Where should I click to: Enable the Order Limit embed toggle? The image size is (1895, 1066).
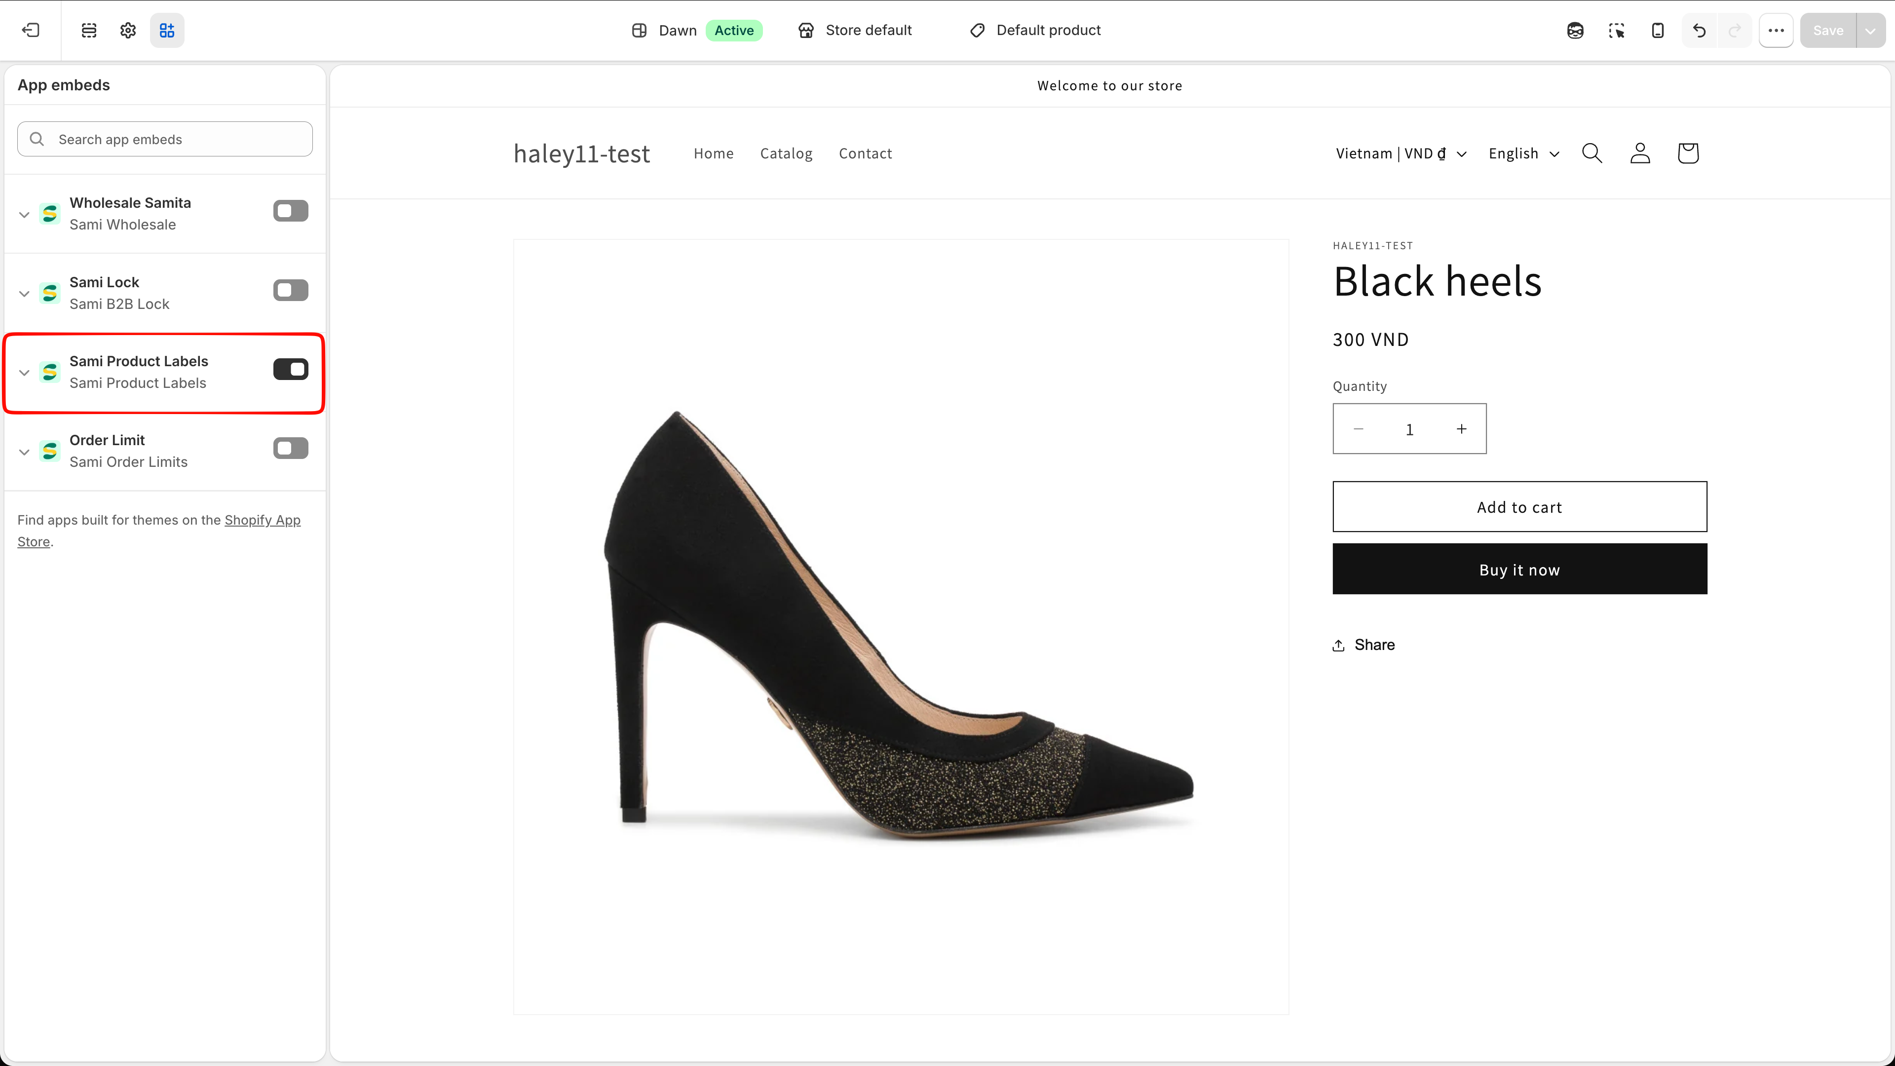pos(291,448)
